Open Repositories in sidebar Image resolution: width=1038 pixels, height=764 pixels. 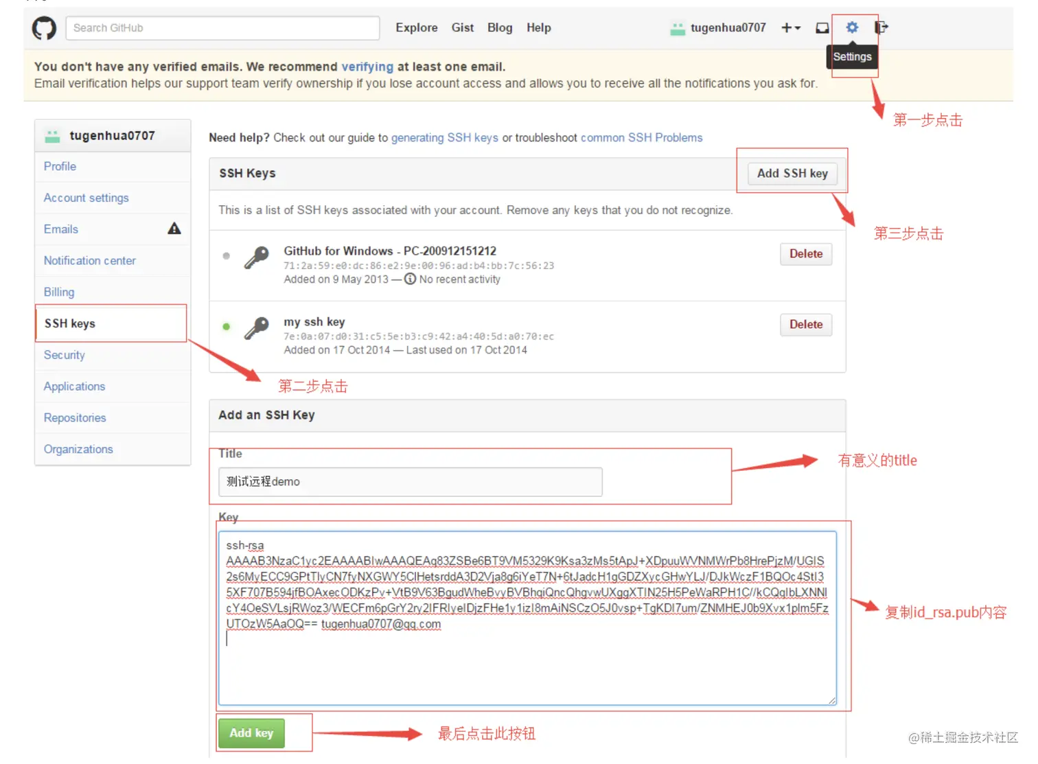113,417
